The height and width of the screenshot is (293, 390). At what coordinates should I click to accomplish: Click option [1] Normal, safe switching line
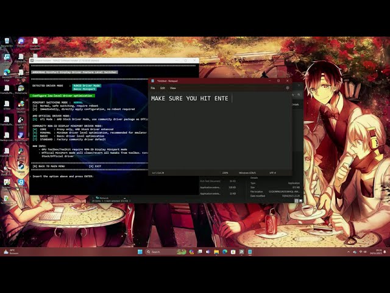pyautogui.click(x=65, y=106)
